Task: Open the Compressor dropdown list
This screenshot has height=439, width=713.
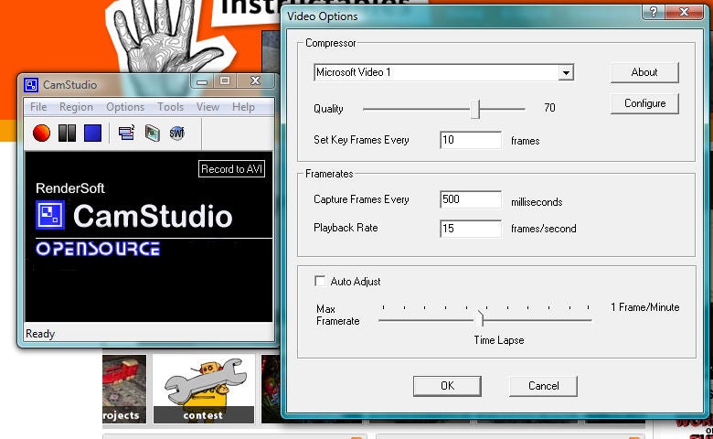Action: click(566, 73)
